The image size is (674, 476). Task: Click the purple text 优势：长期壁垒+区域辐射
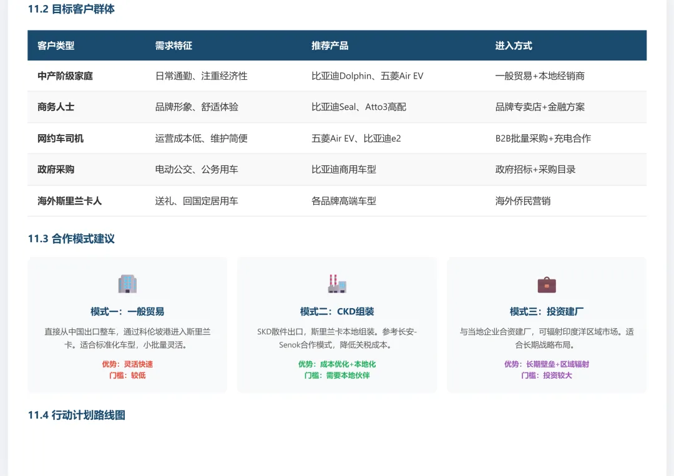(x=547, y=364)
